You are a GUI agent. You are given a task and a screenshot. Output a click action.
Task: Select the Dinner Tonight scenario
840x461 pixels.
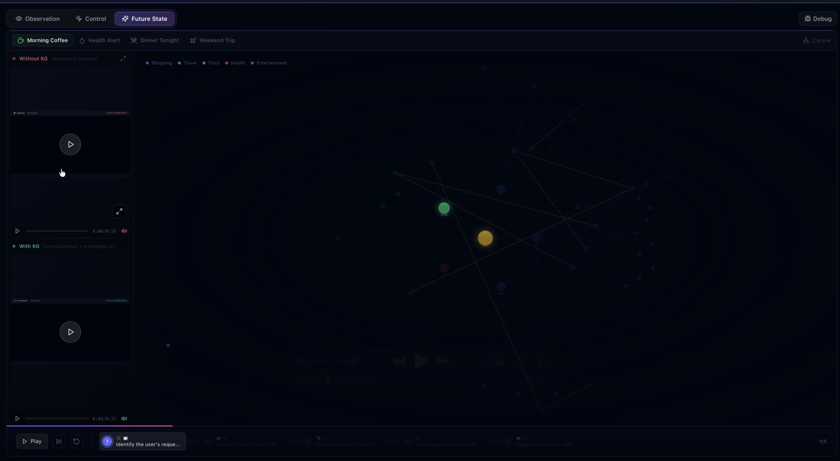click(x=155, y=41)
